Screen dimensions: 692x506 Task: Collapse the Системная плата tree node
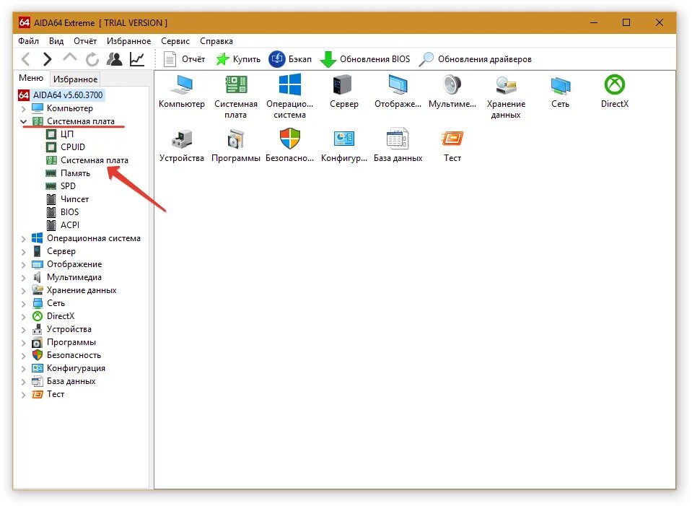point(23,121)
